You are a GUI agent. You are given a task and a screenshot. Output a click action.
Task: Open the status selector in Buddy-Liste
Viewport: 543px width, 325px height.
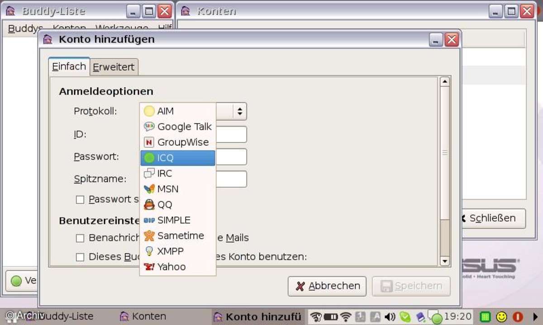pyautogui.click(x=23, y=281)
